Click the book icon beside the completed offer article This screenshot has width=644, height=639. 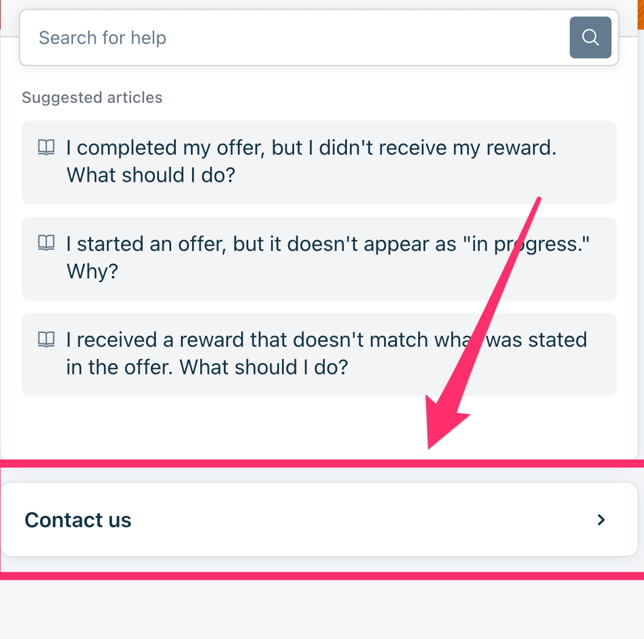click(46, 148)
